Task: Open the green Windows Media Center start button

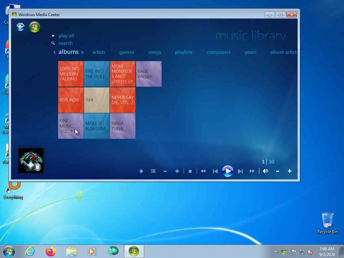Action: tap(35, 27)
